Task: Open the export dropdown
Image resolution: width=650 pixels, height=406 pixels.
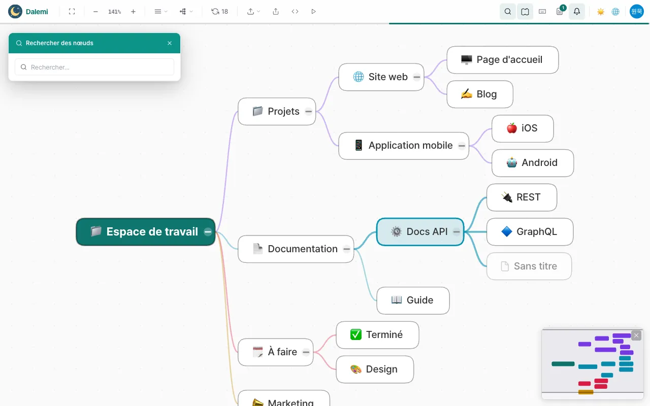Action: pyautogui.click(x=253, y=11)
